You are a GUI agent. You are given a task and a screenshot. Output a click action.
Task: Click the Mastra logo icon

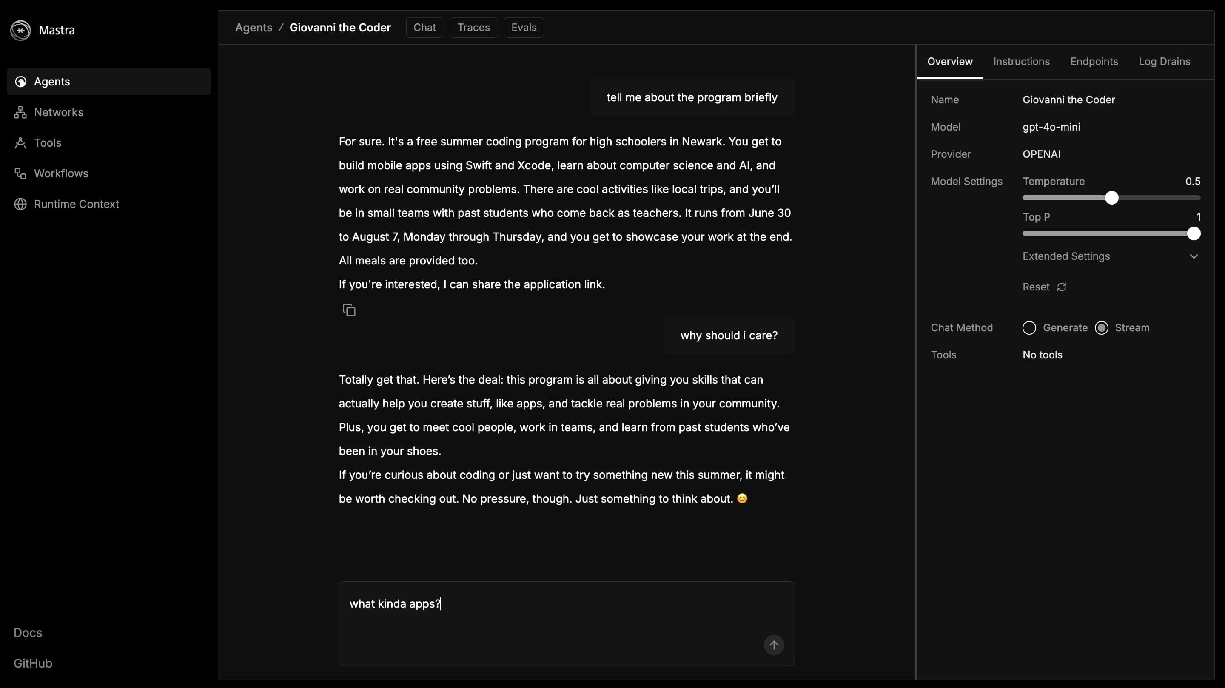click(20, 31)
